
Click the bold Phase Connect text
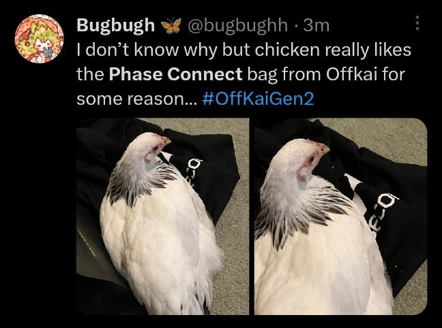click(175, 74)
